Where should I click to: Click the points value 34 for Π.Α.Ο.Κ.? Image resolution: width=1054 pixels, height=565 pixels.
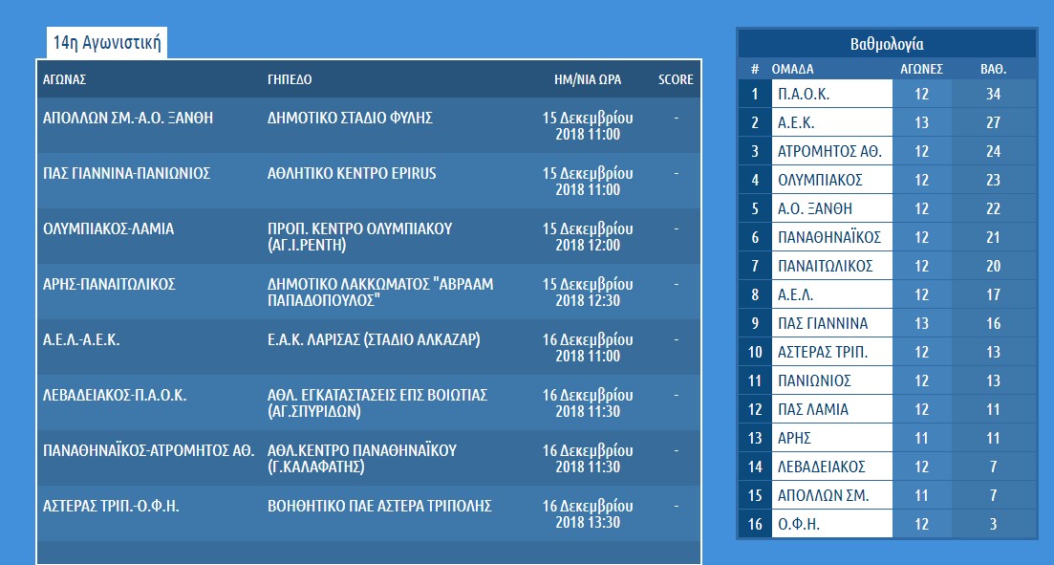tap(993, 94)
